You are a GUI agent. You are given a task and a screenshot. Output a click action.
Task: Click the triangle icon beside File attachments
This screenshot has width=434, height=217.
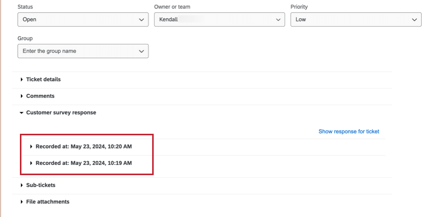point(22,202)
